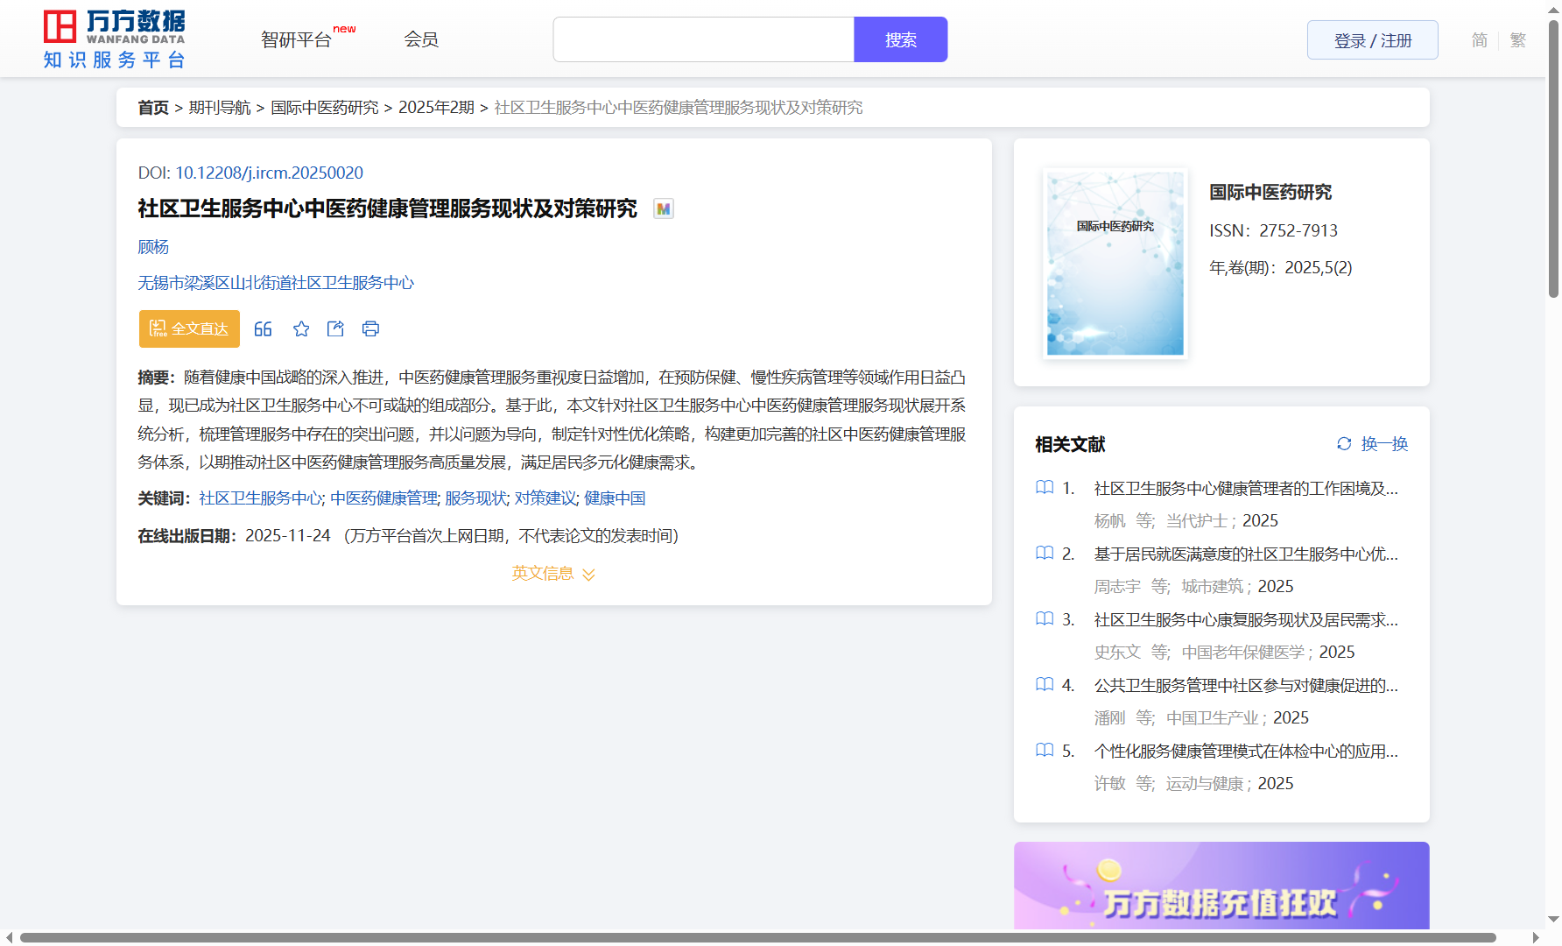The height and width of the screenshot is (946, 1562).
Task: Open the 智研平台 menu item
Action: (x=297, y=40)
